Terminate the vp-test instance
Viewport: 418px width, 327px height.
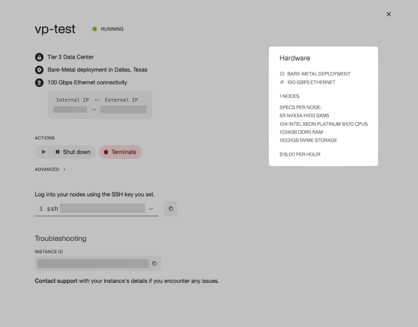[x=120, y=152]
